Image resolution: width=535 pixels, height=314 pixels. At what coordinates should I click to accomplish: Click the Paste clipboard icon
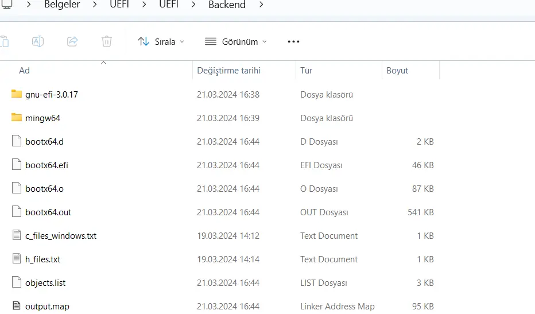5,41
